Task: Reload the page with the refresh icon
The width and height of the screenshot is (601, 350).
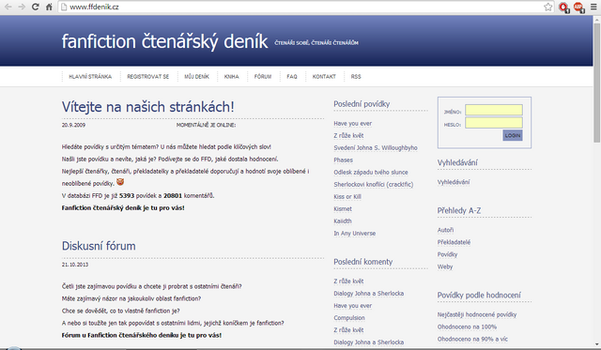Action: click(36, 7)
